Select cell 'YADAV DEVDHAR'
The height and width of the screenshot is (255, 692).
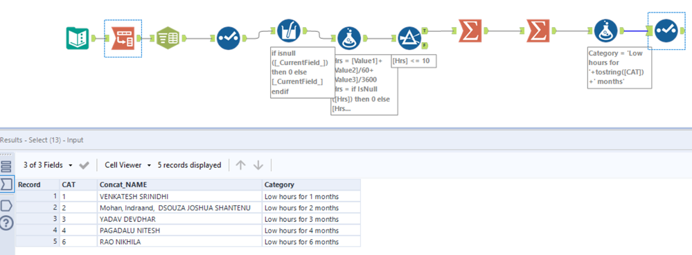(x=179, y=219)
